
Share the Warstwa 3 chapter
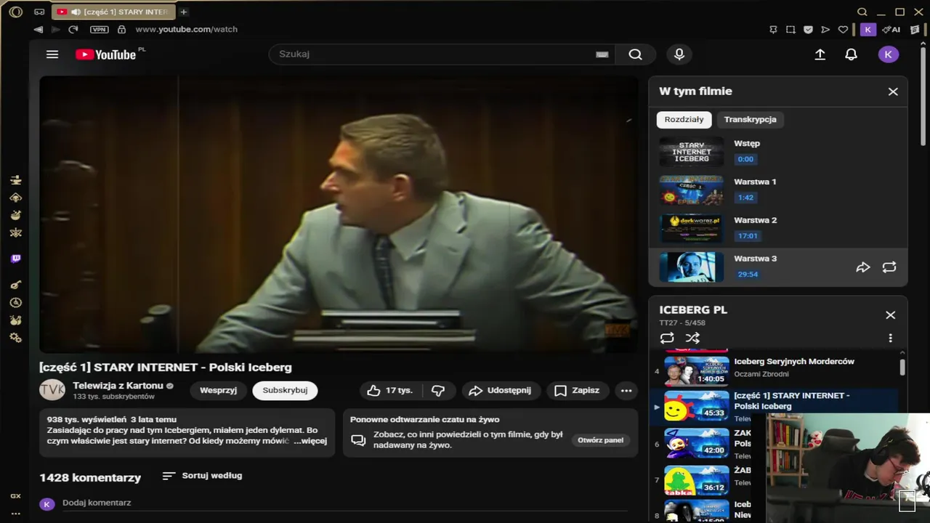point(863,267)
